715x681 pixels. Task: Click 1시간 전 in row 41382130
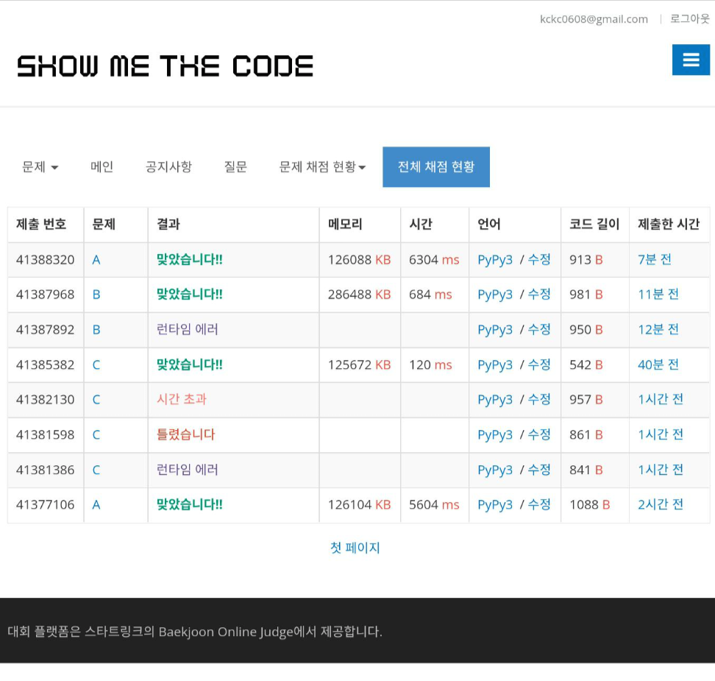click(661, 399)
